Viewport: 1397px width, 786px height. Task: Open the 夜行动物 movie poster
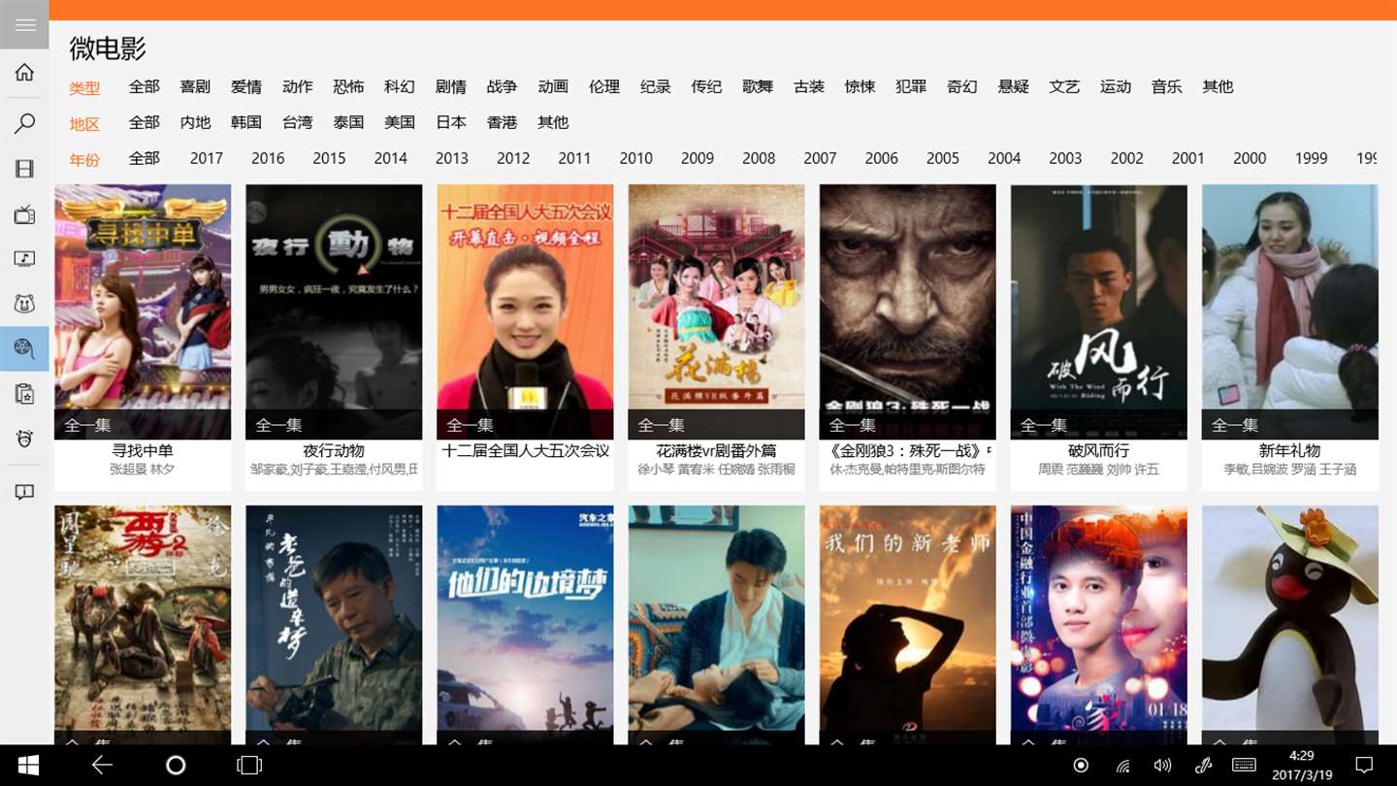(334, 311)
